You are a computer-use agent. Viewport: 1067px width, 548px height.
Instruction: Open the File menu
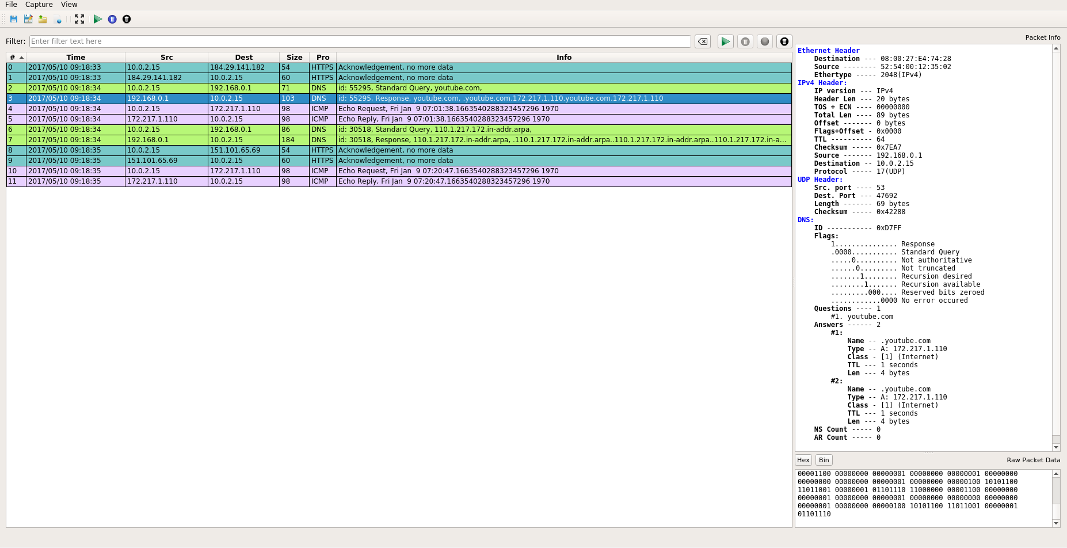[x=11, y=5]
